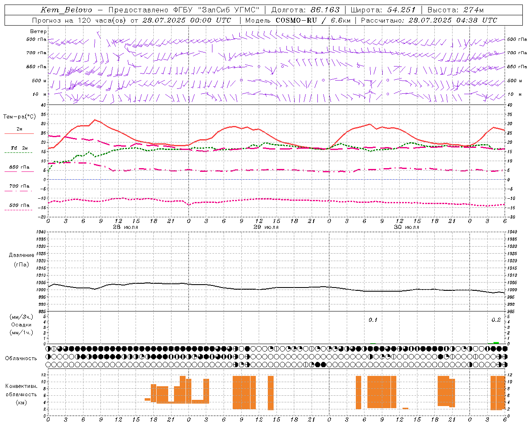Screen dimensions: 529x423
Task: Click the Прогноз на 120 часа(ов) text
Action: (79, 20)
